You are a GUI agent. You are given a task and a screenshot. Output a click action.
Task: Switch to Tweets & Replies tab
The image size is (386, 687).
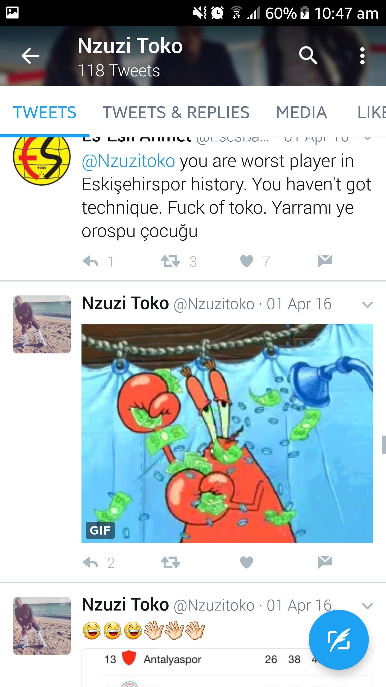coord(176,112)
